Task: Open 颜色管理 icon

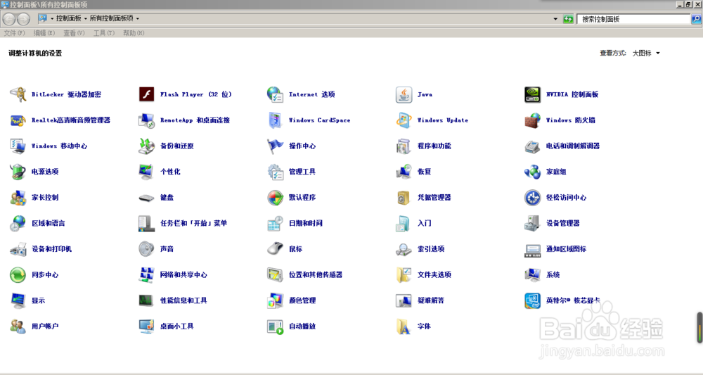Action: (x=275, y=300)
